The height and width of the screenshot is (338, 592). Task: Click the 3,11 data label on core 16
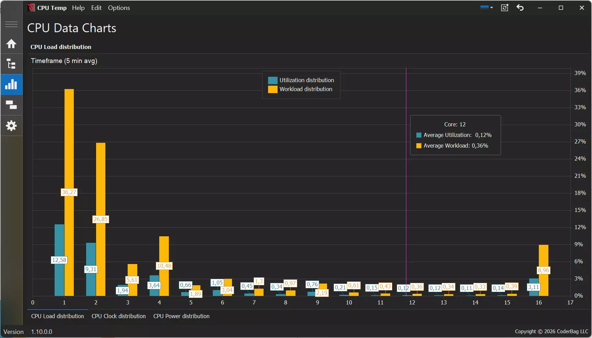point(534,287)
